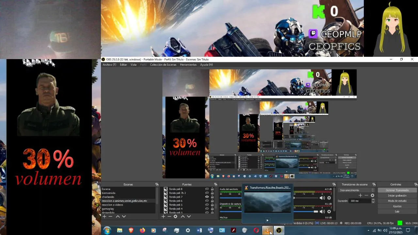Click the OBS Studio icon in the taskbar

click(279, 230)
